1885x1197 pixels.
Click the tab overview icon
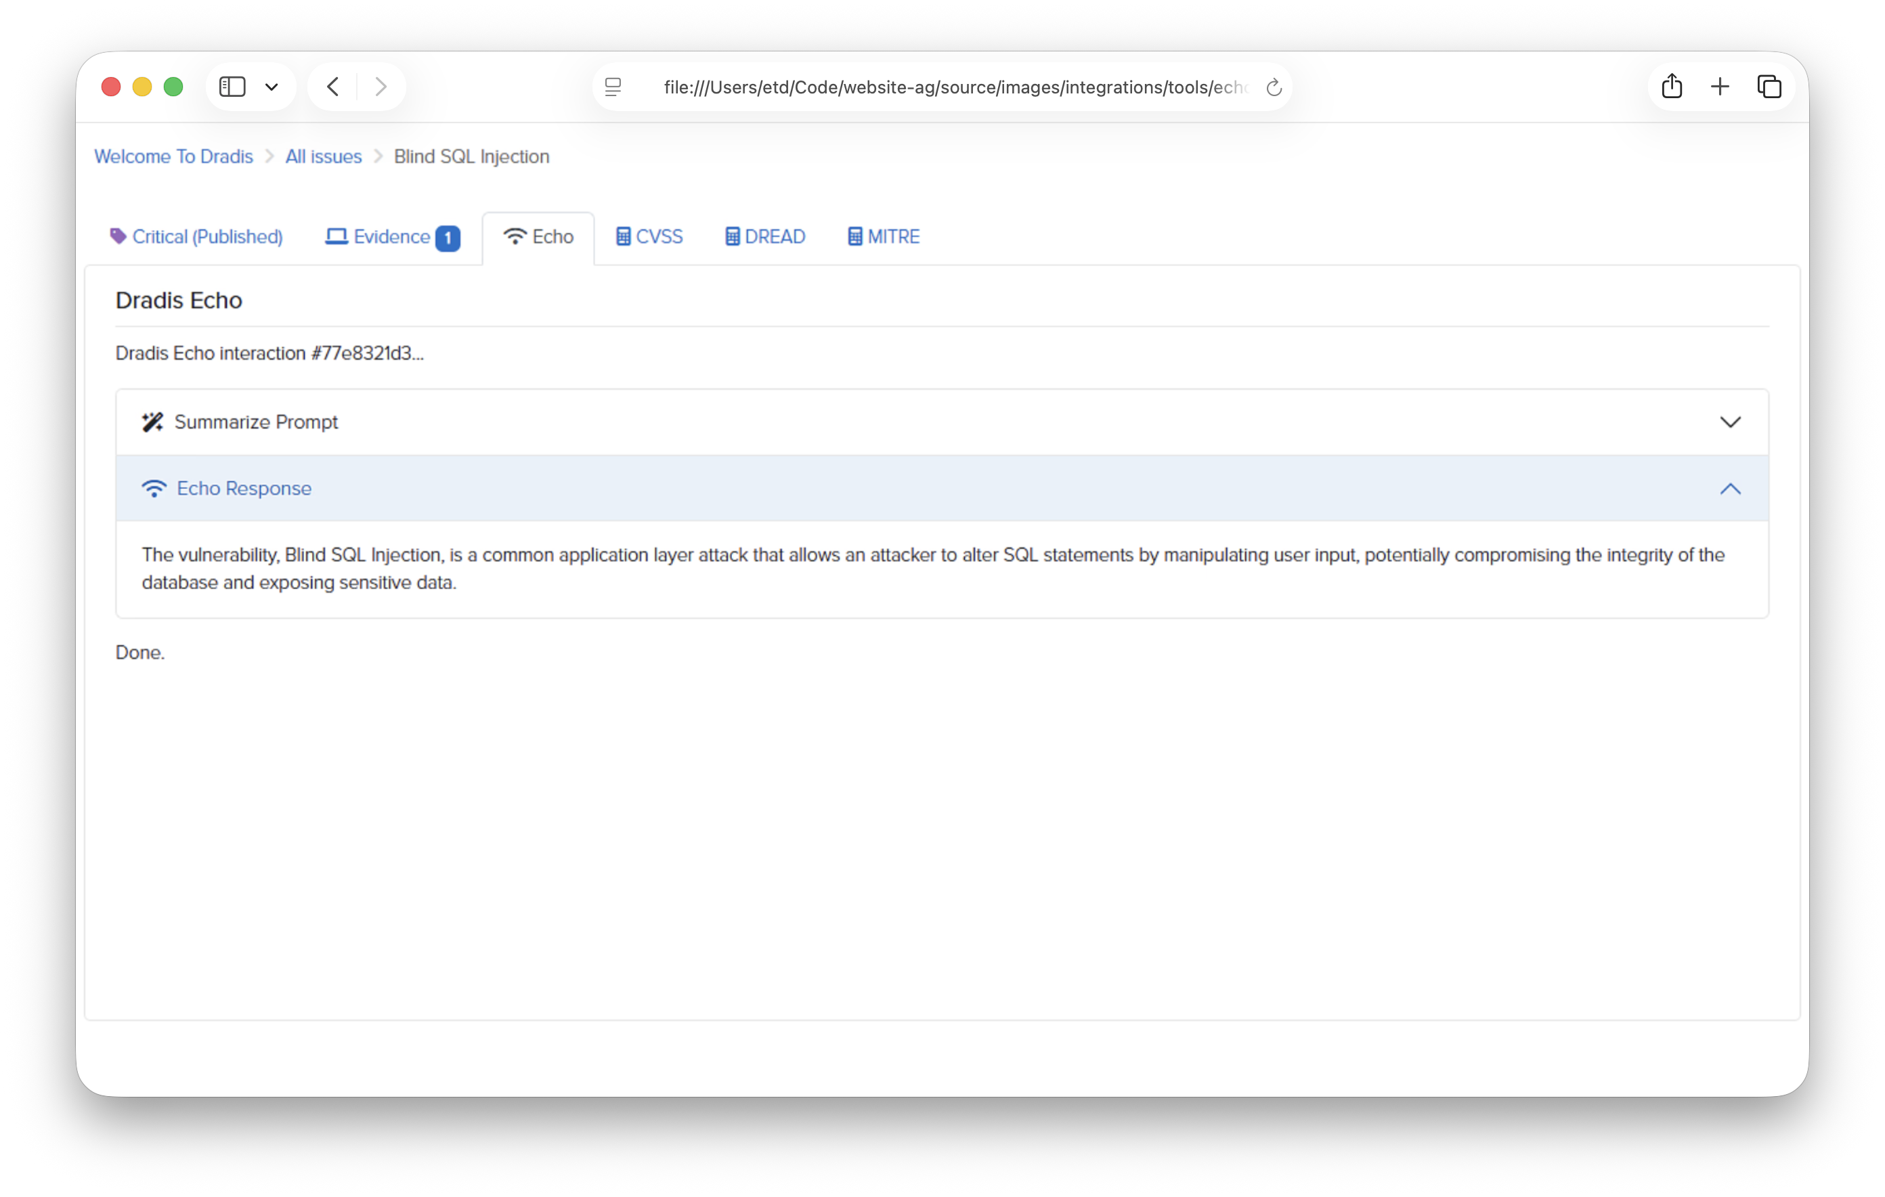(1770, 86)
